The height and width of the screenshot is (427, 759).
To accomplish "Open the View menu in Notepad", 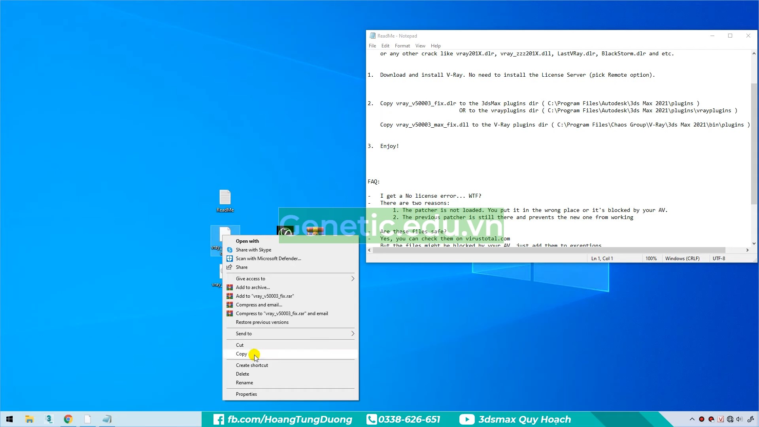I will pos(420,45).
